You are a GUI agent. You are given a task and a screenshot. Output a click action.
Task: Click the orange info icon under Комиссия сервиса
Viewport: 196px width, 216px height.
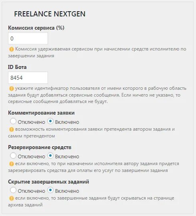coord(12,49)
